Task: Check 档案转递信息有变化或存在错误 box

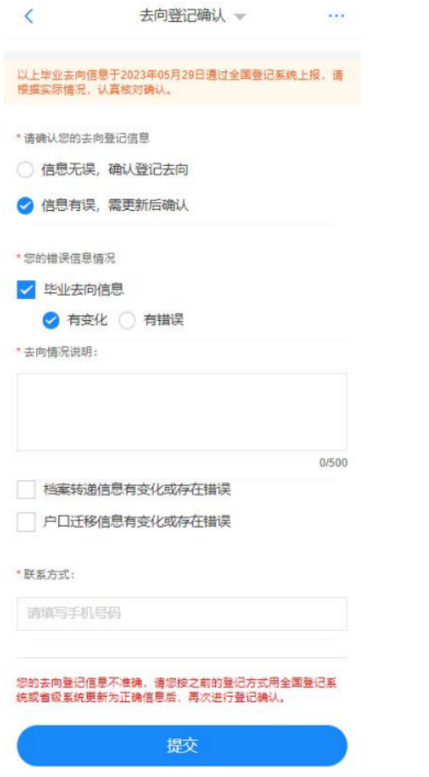Action: coord(25,490)
